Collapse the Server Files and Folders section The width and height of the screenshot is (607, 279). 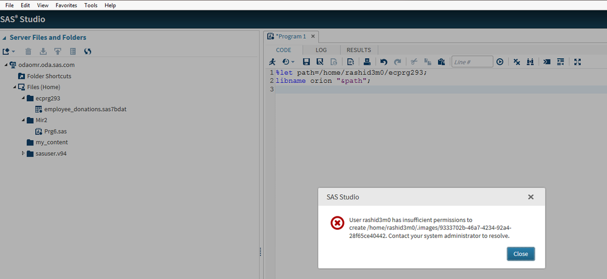pyautogui.click(x=4, y=38)
